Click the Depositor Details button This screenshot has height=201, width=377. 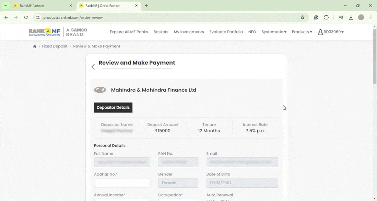point(113,108)
